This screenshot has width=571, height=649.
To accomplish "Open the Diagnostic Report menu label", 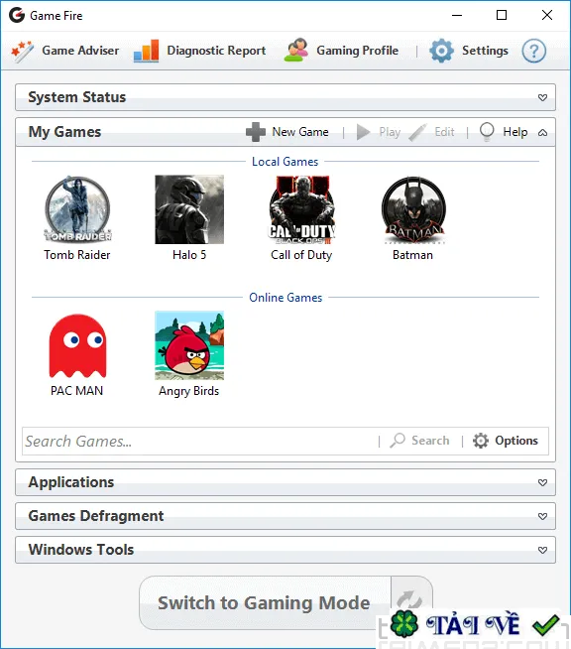I will tap(216, 51).
